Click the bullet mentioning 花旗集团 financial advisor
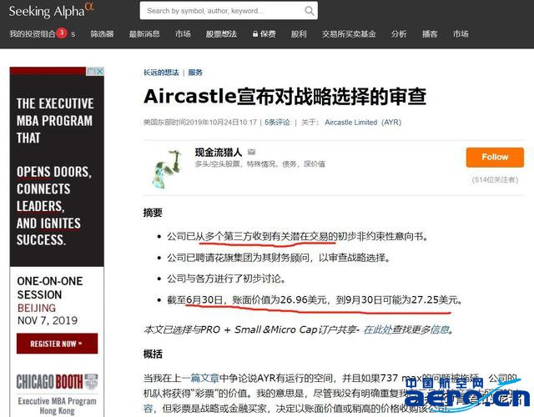This screenshot has width=534, height=417. tap(278, 258)
